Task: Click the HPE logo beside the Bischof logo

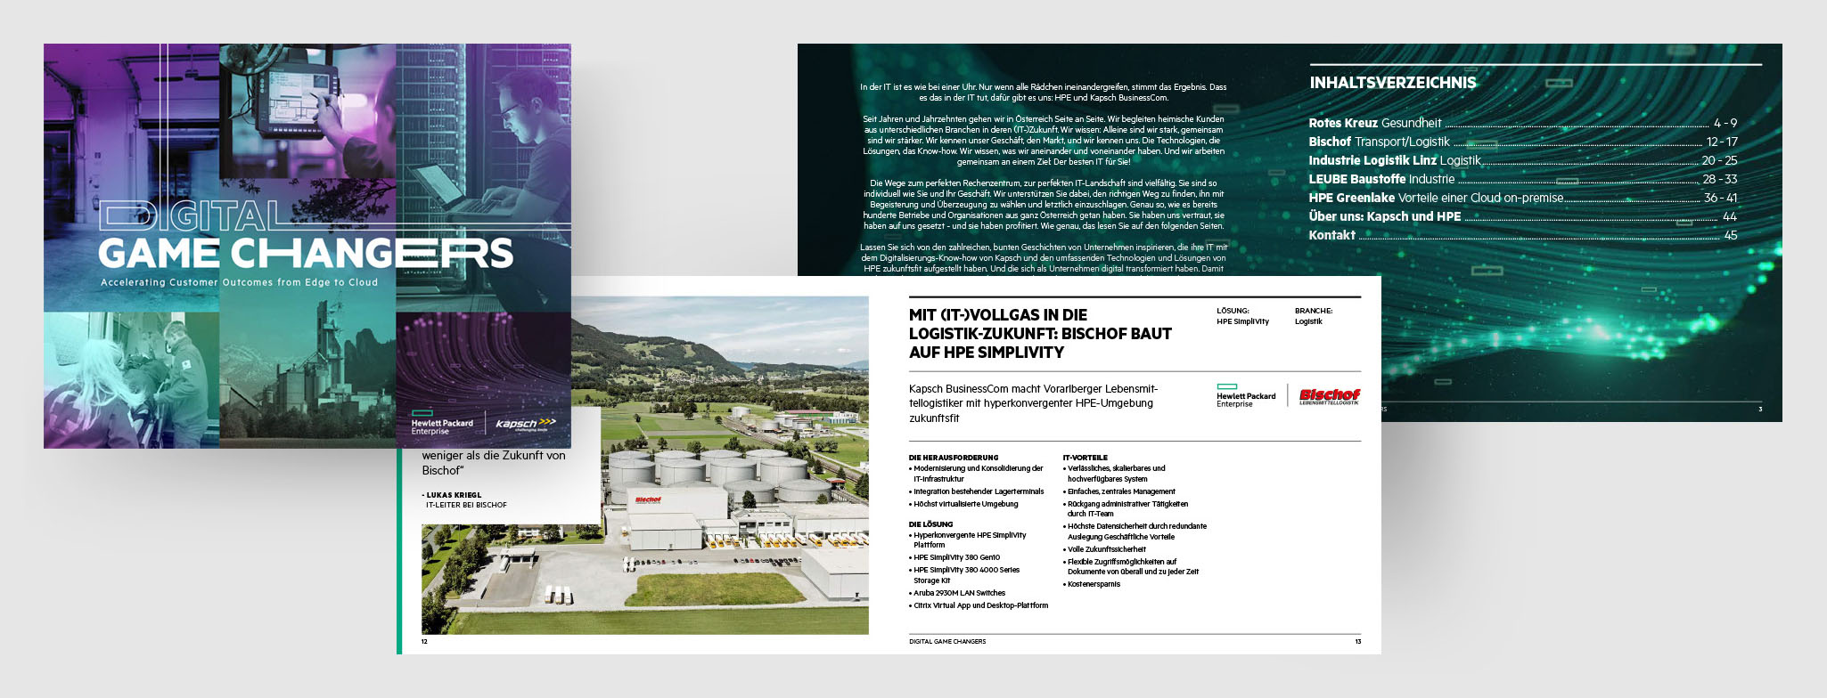Action: (1246, 396)
